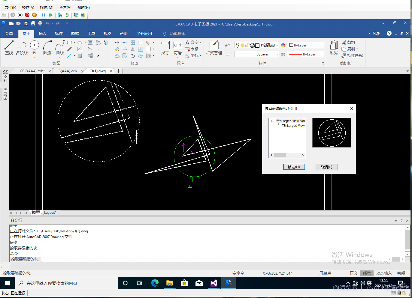Switch to the 标注 ribbon tab
This screenshot has height=298, width=412.
(59, 34)
